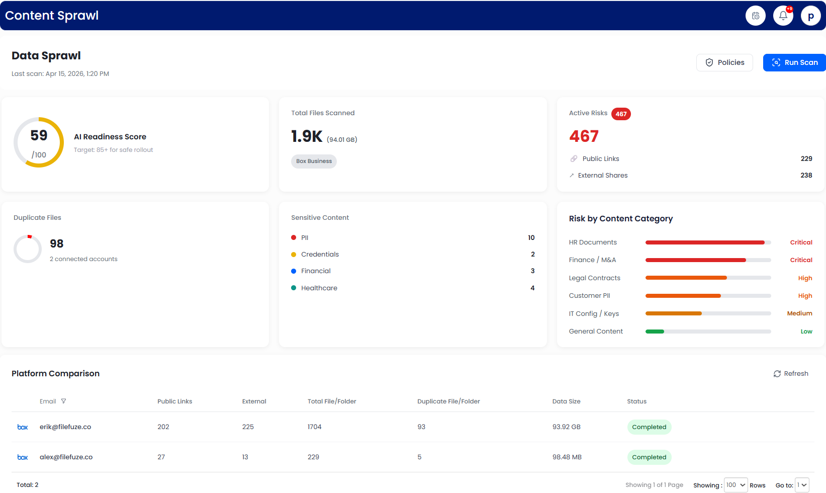Click the Public Links chain icon
Viewport: 826px width, 493px height.
pos(574,158)
